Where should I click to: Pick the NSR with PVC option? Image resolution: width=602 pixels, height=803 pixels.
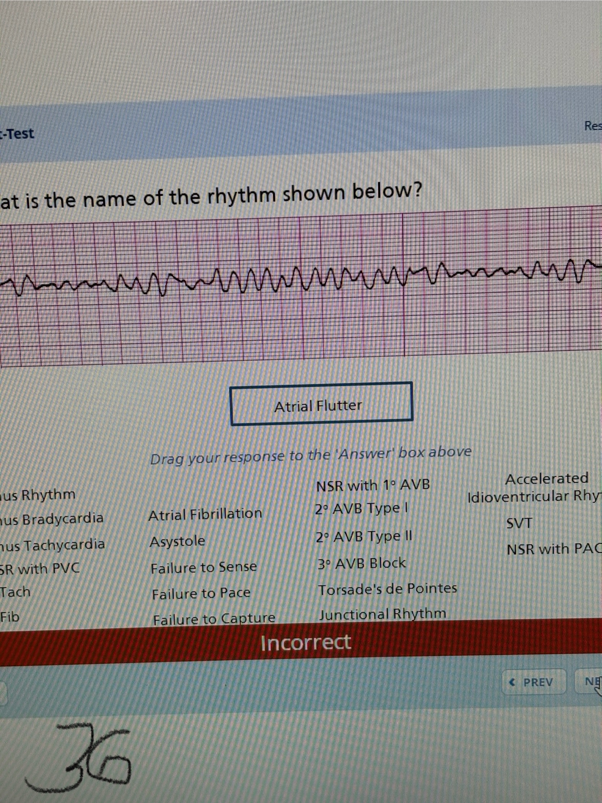coord(40,569)
